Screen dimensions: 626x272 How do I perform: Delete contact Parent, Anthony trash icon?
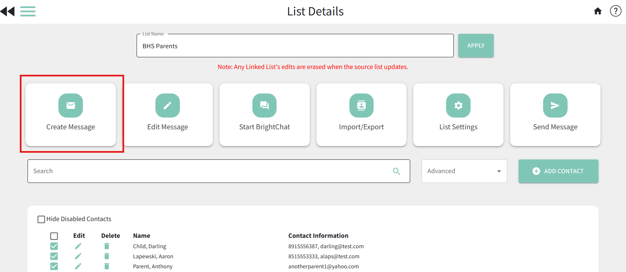[x=107, y=266]
